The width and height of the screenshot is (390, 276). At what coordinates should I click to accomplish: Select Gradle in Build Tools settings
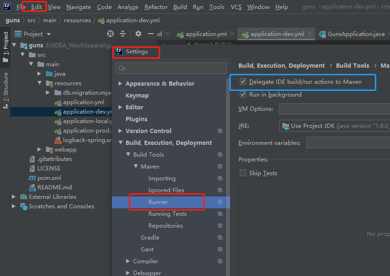coord(150,238)
